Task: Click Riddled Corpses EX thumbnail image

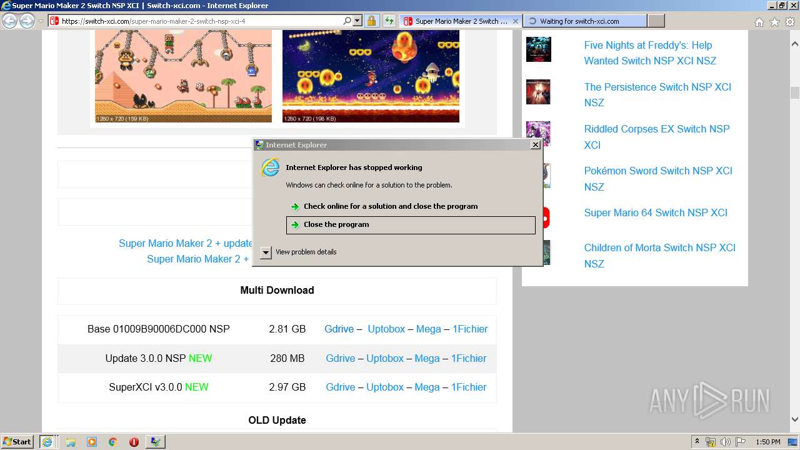Action: (538, 133)
